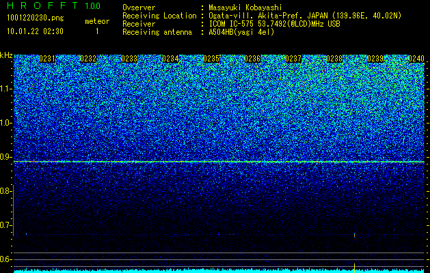This screenshot has width=430, height=273.
Task: Click the meteor echo spot near 0238
Action: (x=354, y=235)
